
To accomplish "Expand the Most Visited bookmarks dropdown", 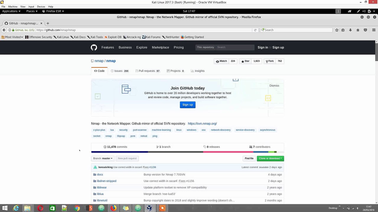I will coord(12,37).
